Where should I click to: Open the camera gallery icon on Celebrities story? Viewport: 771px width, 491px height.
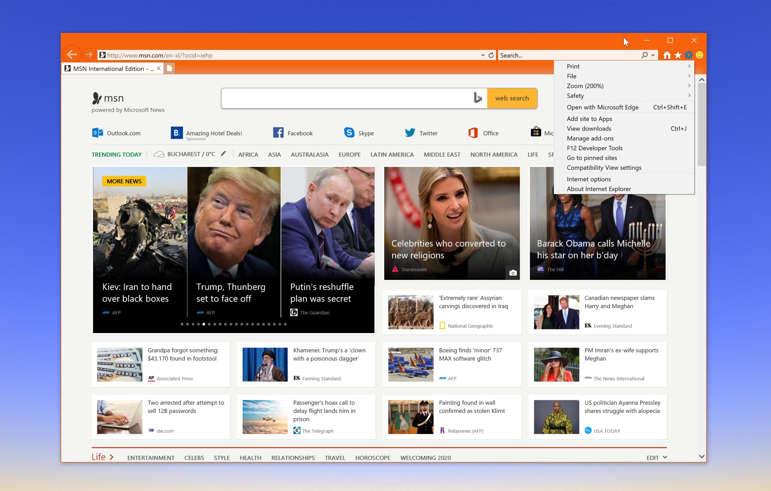[513, 273]
